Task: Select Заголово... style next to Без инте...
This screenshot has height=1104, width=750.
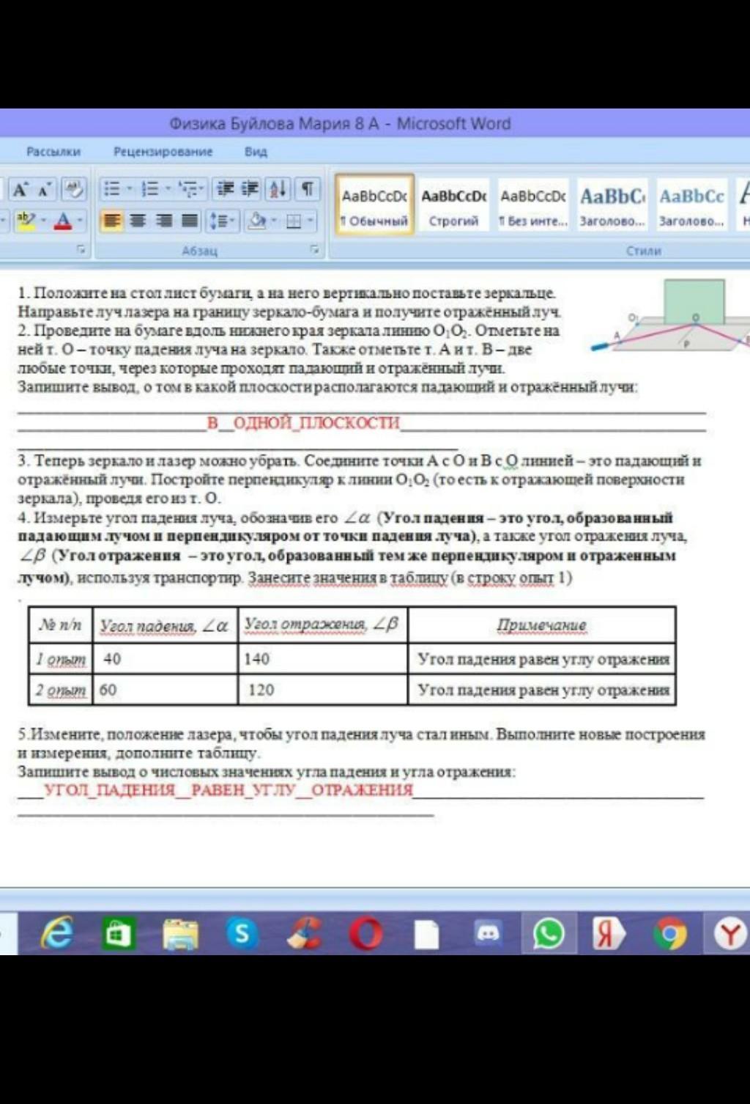Action: (x=612, y=205)
